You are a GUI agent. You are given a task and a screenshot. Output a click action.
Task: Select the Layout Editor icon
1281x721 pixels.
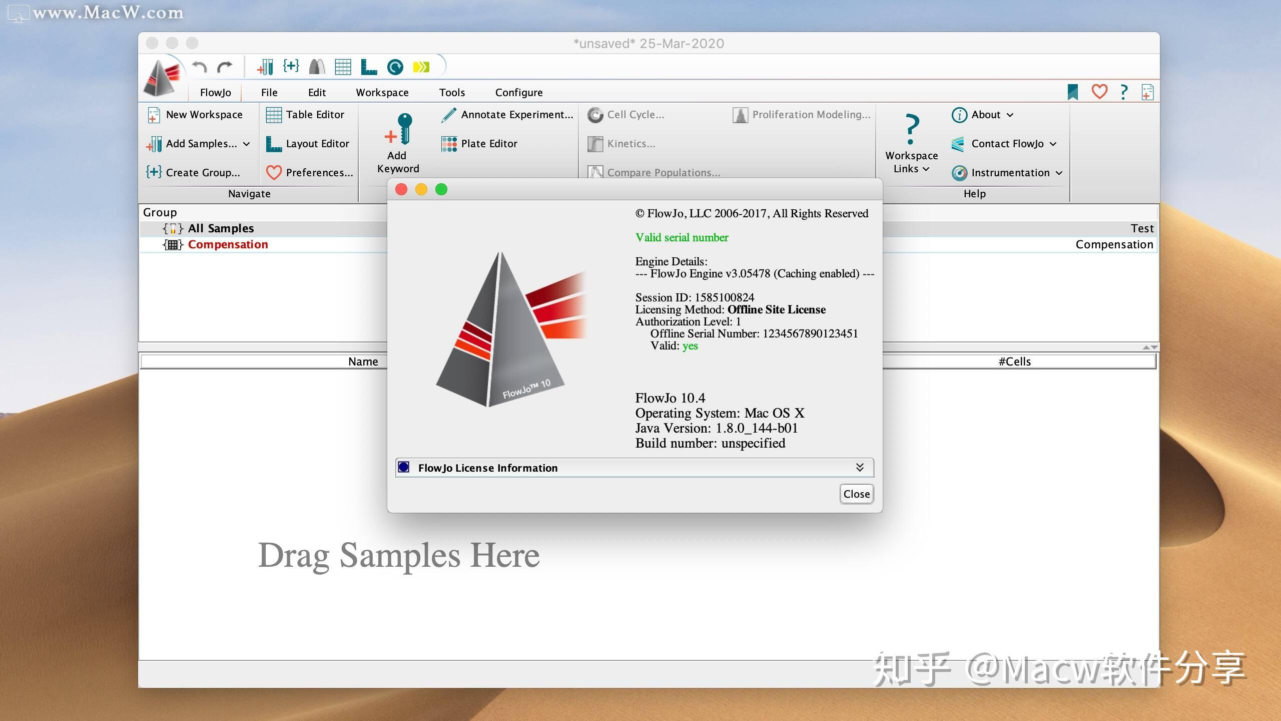[x=274, y=144]
